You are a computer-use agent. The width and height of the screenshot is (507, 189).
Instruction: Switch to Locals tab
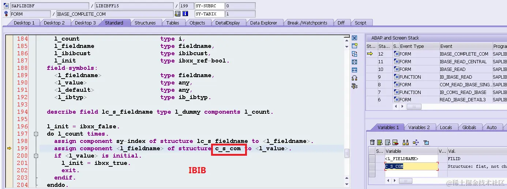[446, 127]
